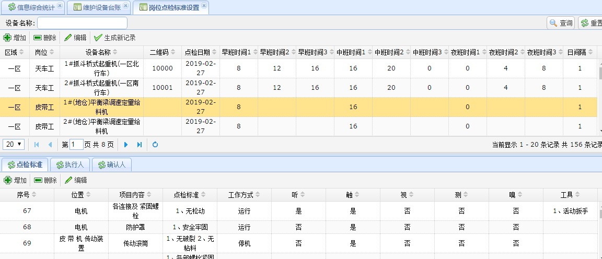Select row 2#抓斗桥式起重机(一区南行车)
Screen dimensions: 602x259
coord(101,87)
